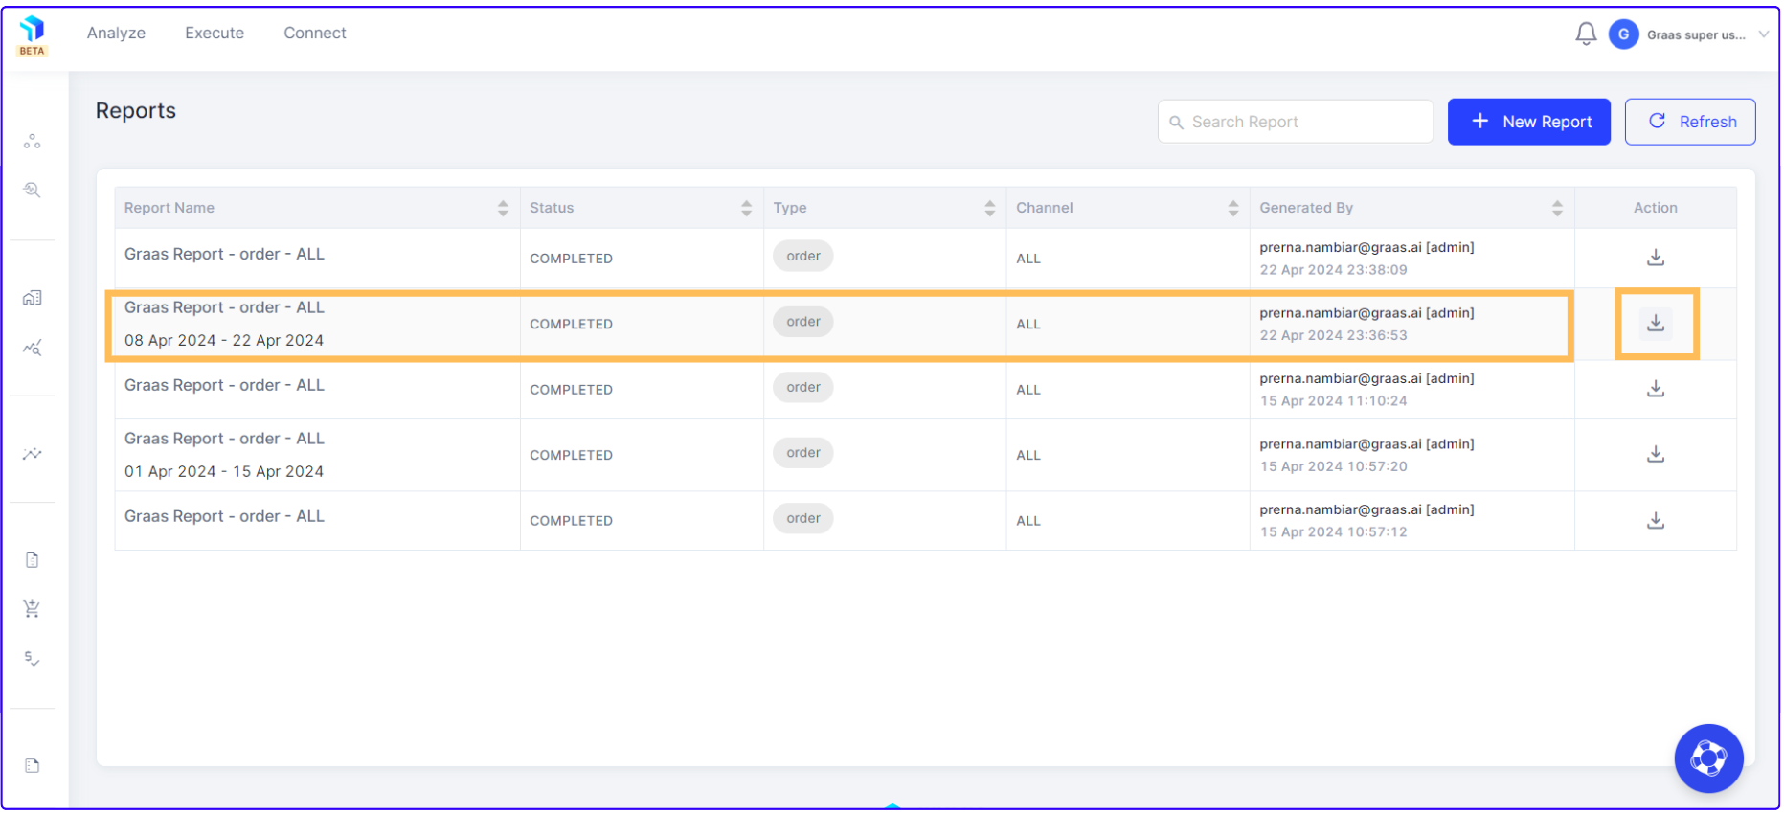Focus the Search Report field
This screenshot has width=1784, height=814.
pyautogui.click(x=1296, y=122)
